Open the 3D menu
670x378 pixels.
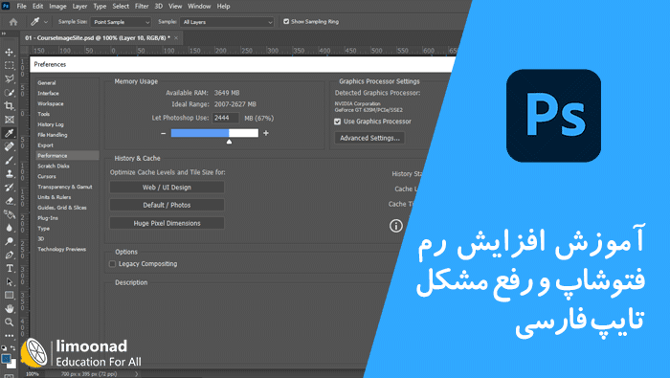pyautogui.click(x=159, y=6)
